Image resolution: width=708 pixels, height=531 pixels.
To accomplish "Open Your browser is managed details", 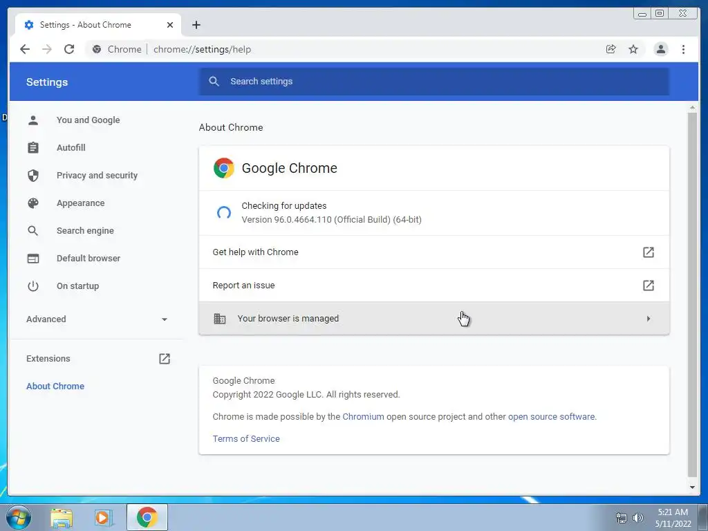I will 434,319.
